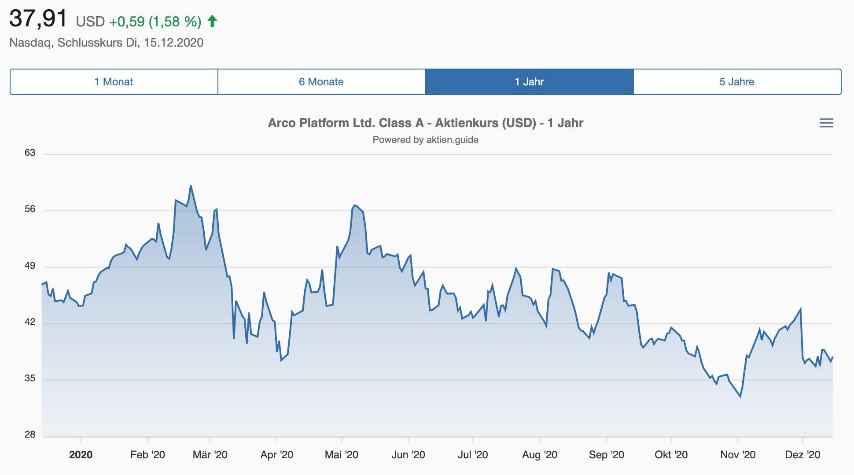
Task: Click x-axis label Aug '20
Action: point(540,455)
